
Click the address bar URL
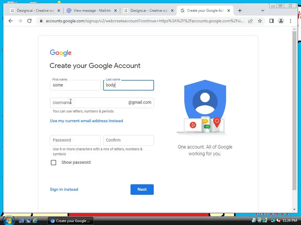point(145,21)
